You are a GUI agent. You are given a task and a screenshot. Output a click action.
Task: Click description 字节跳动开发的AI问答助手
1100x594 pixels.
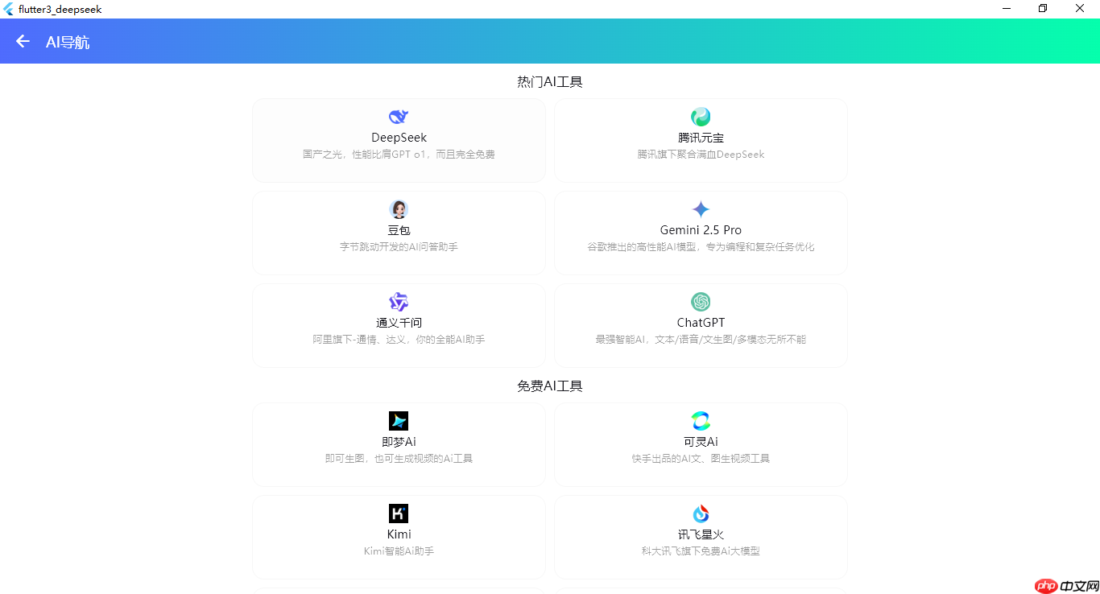click(399, 247)
